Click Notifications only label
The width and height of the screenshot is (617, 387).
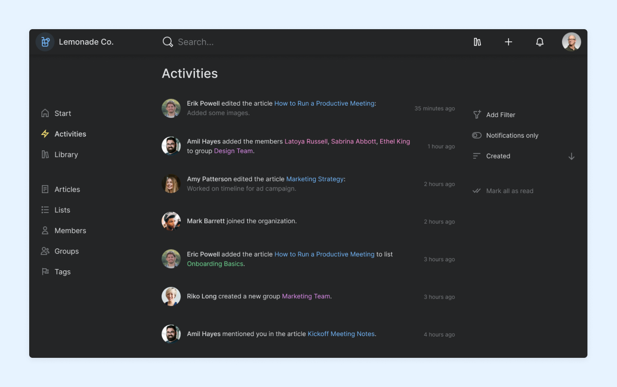[x=512, y=135]
